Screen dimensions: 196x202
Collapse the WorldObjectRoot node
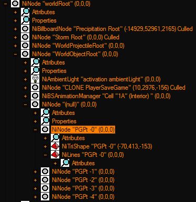15,54
